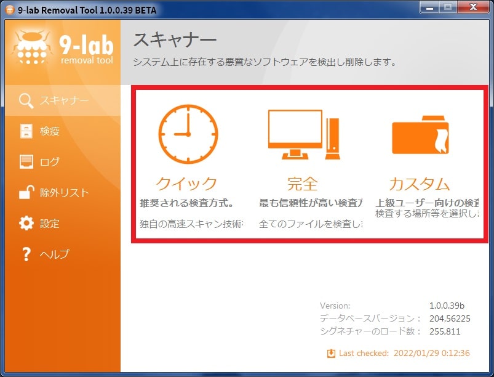Click the 9-lab removal tool wordmark
494x377 pixels.
(x=86, y=49)
